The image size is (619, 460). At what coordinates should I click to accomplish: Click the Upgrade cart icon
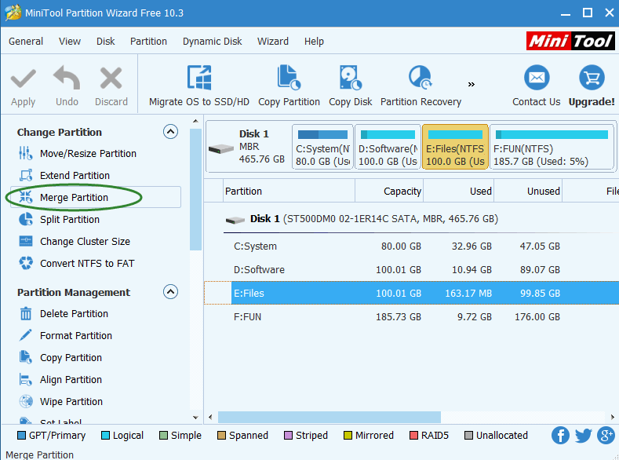592,78
